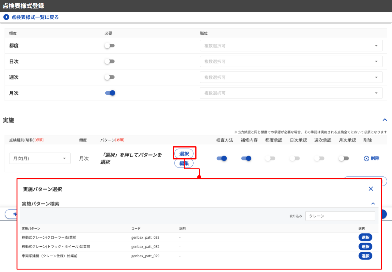Enable the 月次承認 toggle
Image resolution: width=392 pixels, height=272 pixels.
click(344, 158)
